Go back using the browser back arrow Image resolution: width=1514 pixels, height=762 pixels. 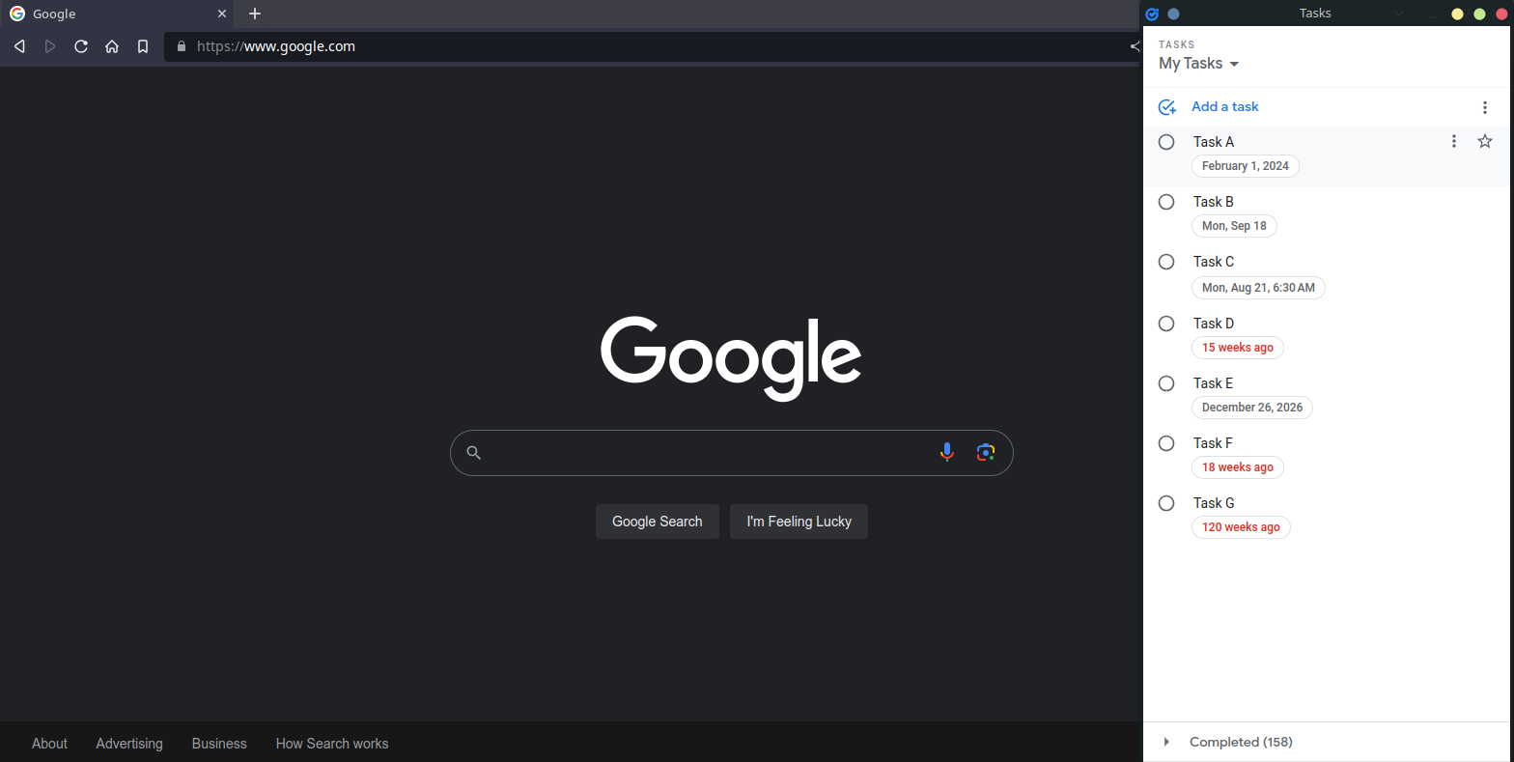click(19, 46)
